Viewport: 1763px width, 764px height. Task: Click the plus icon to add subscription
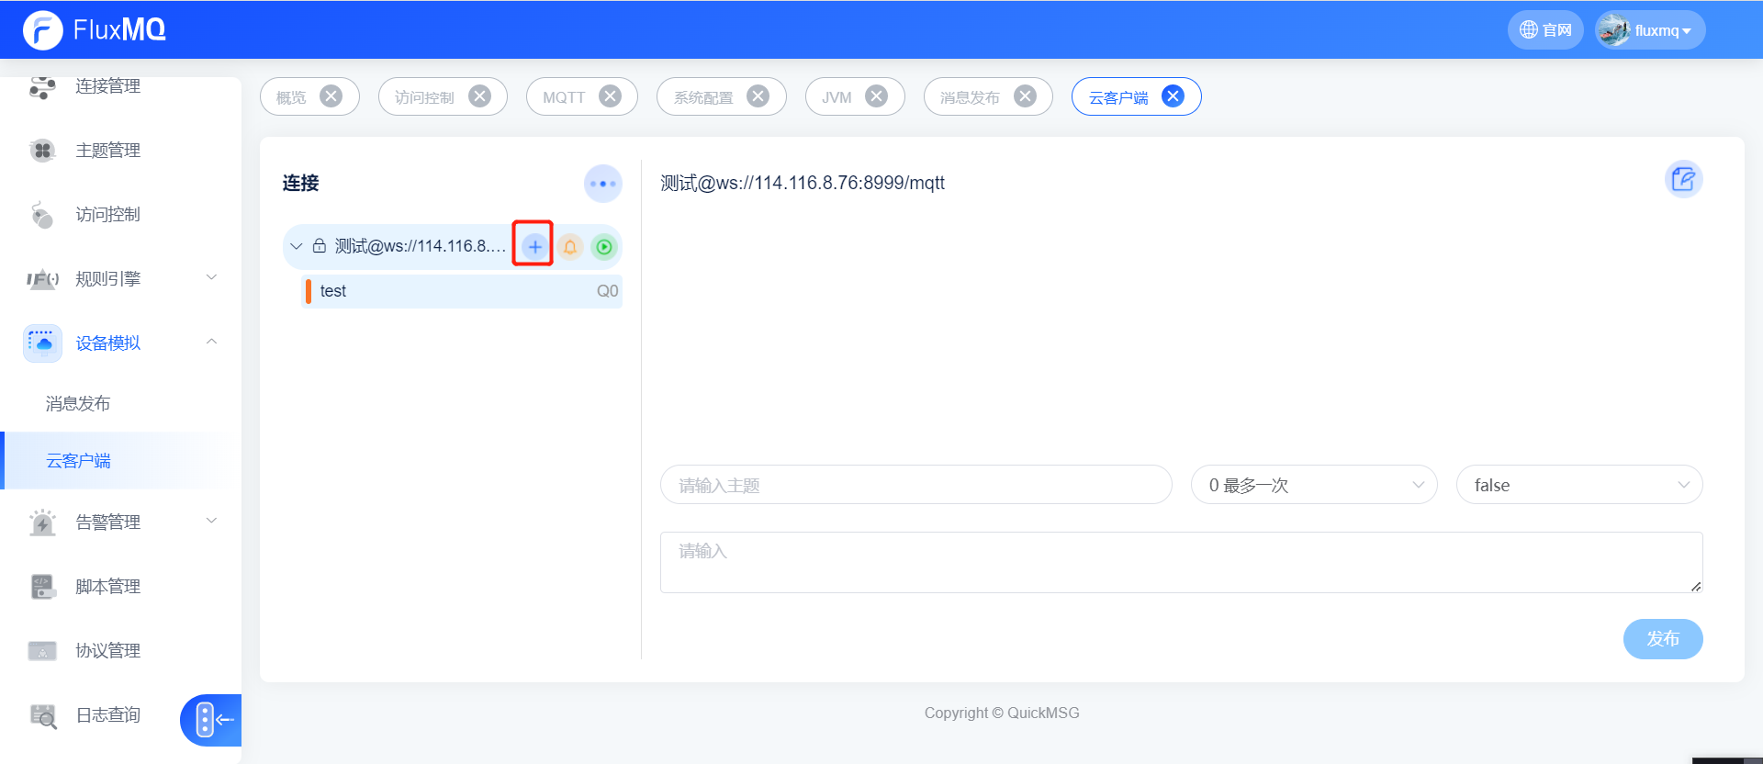(533, 246)
